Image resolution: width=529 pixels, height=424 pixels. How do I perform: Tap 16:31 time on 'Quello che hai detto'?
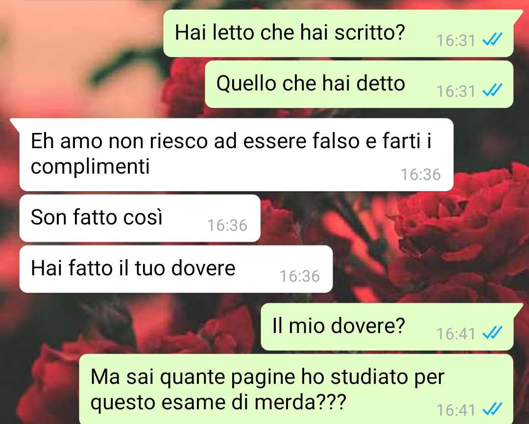(456, 91)
